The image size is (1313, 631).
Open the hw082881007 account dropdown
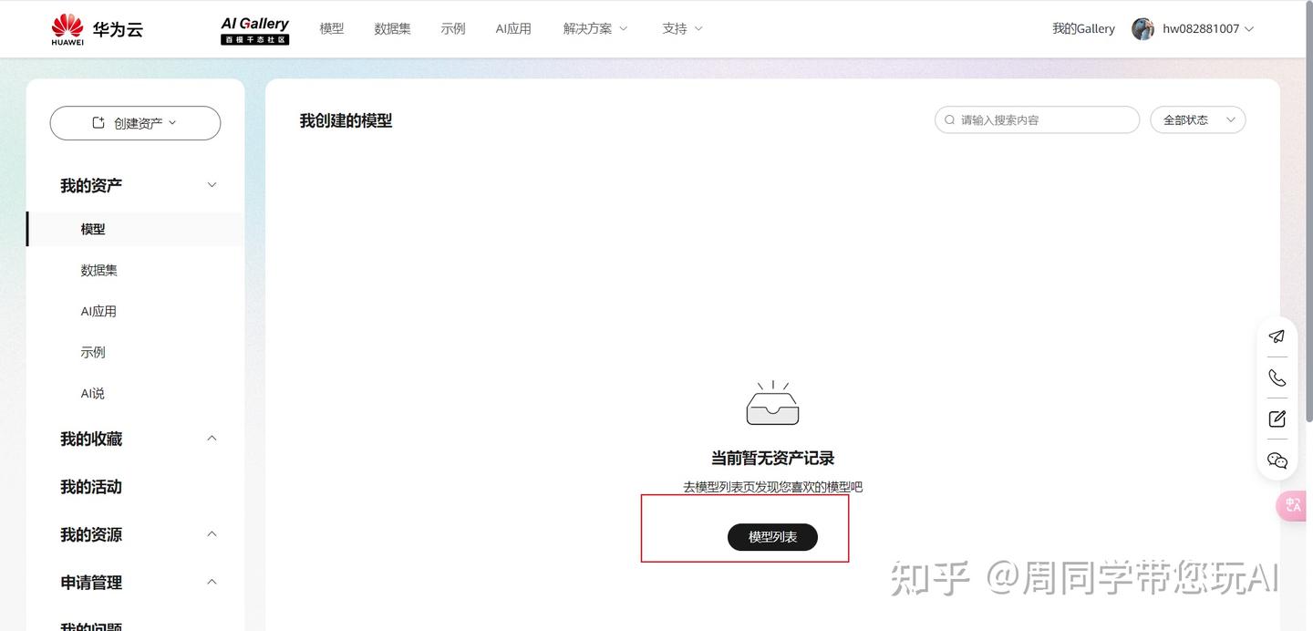(x=1208, y=29)
